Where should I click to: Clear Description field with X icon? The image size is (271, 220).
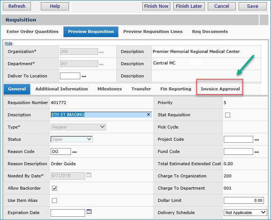click(x=148, y=115)
